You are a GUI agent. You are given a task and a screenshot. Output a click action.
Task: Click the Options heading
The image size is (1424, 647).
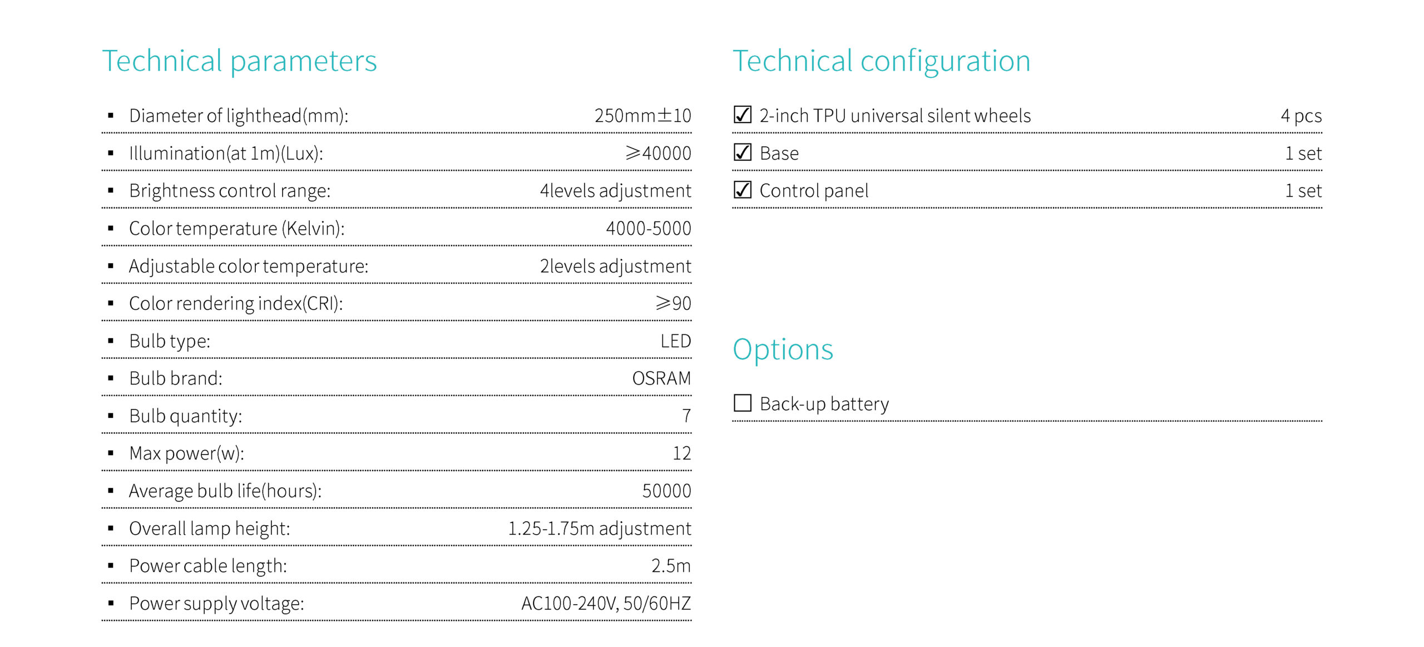tap(783, 350)
